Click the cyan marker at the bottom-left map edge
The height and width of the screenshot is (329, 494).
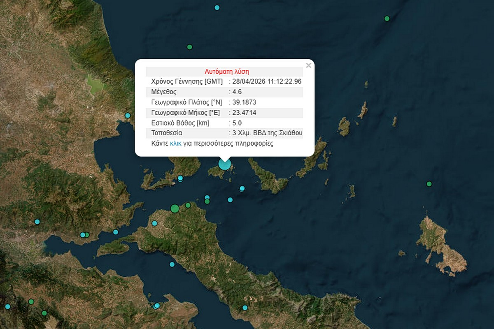7,306
